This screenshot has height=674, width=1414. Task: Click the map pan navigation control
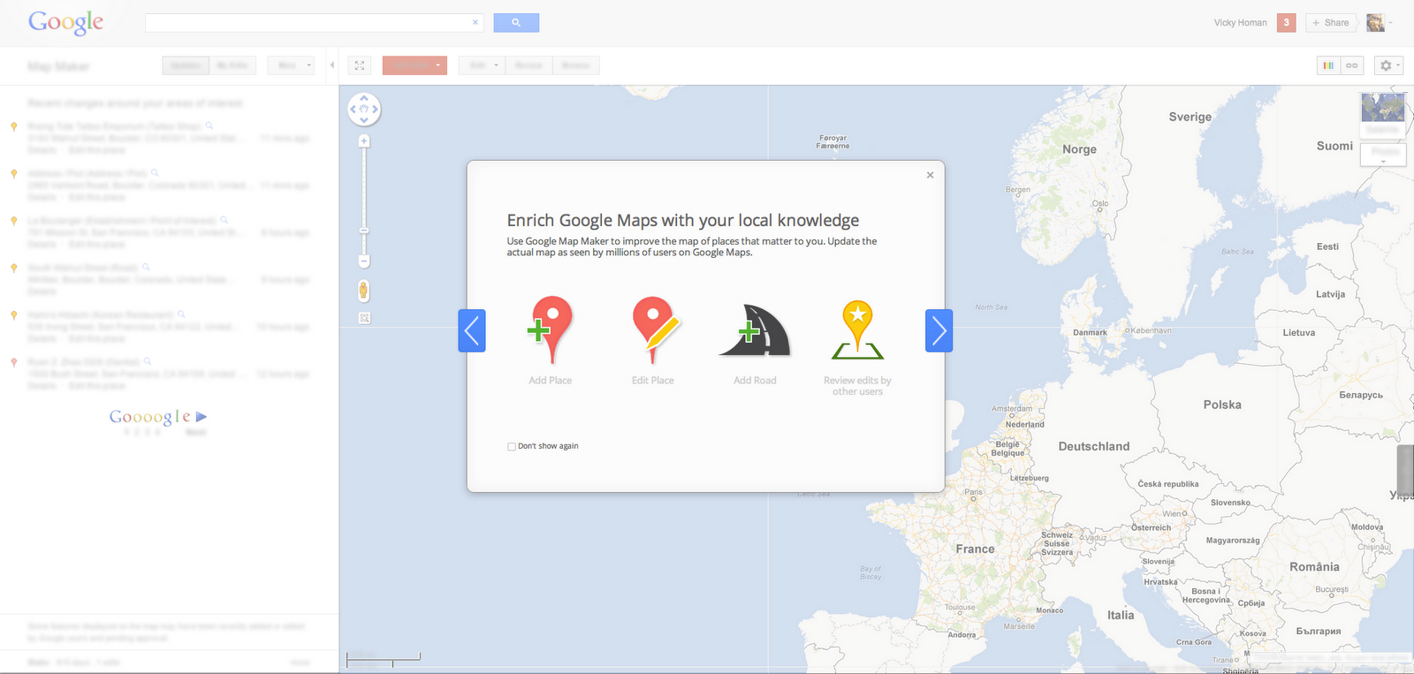[x=364, y=110]
